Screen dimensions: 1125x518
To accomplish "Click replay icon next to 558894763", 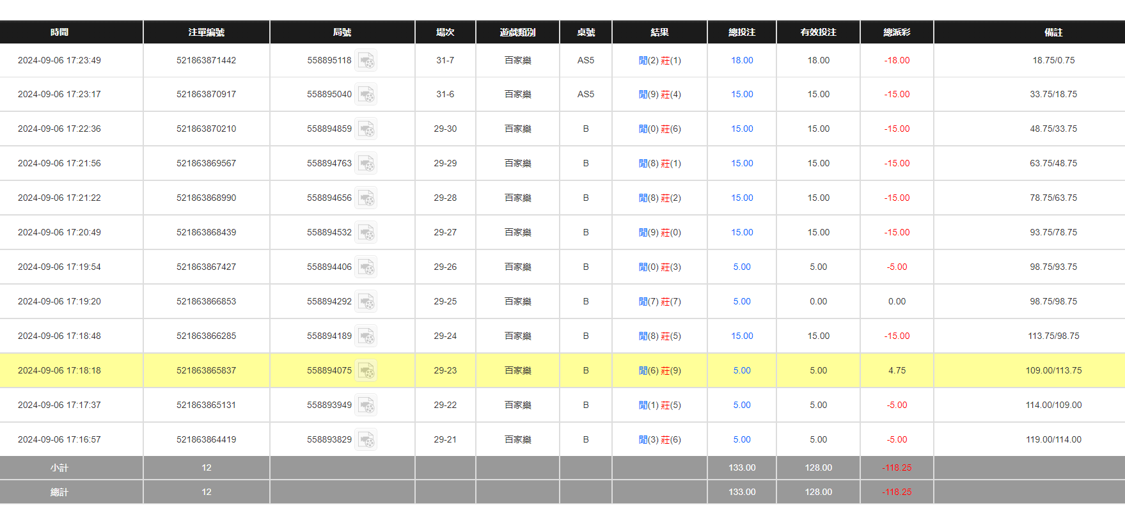I will click(x=366, y=164).
